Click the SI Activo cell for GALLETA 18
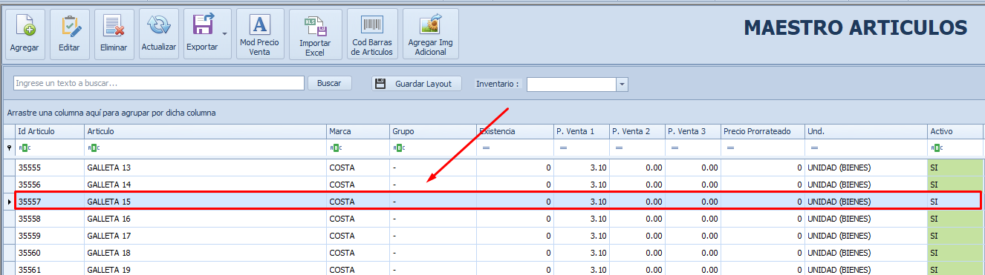Screen dimensions: 985x275 point(956,253)
